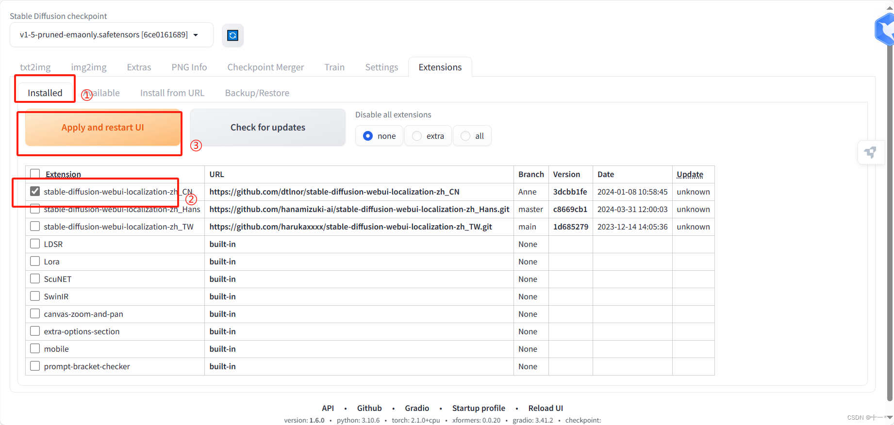Refresh the checkpoint list icon

[x=233, y=35]
